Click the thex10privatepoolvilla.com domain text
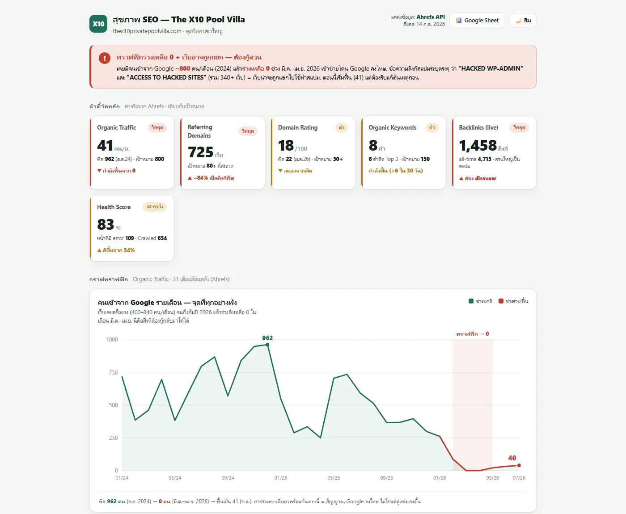Viewport: 626px width, 514px height. tap(147, 31)
